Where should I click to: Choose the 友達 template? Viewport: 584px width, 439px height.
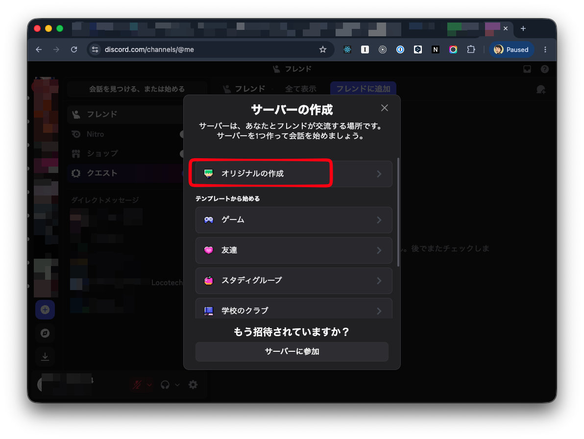(293, 250)
